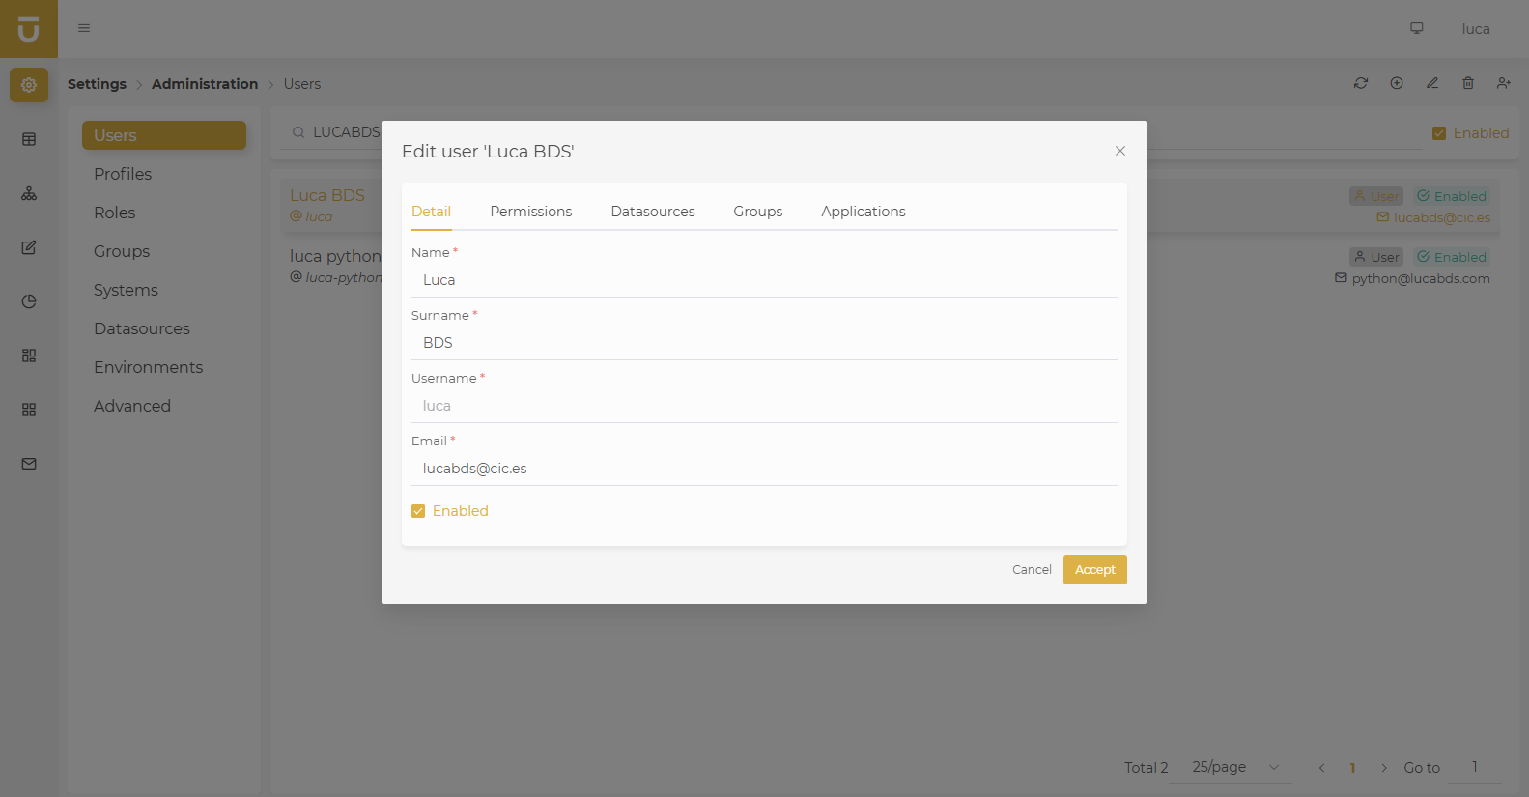Click the monitor icon in top bar
The image size is (1529, 797).
pos(1417,28)
